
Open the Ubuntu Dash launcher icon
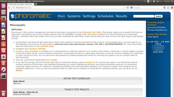point(3,6)
